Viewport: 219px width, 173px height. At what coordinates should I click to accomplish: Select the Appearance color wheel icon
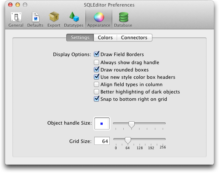(x=99, y=17)
